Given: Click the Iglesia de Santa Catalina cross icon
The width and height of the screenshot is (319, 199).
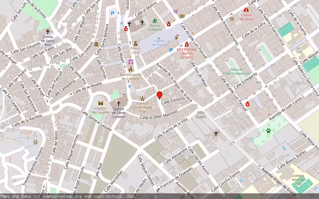Looking at the screenshot, I should click(x=119, y=103).
